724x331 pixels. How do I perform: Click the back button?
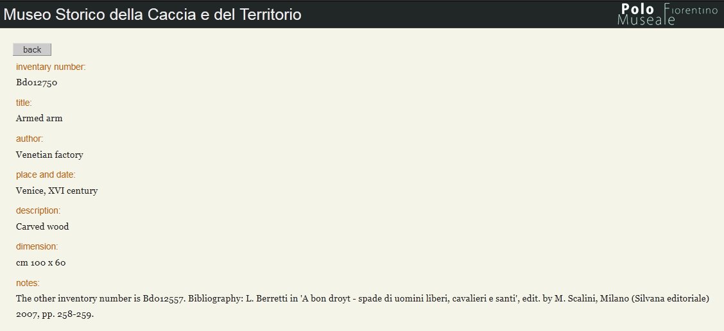point(32,49)
